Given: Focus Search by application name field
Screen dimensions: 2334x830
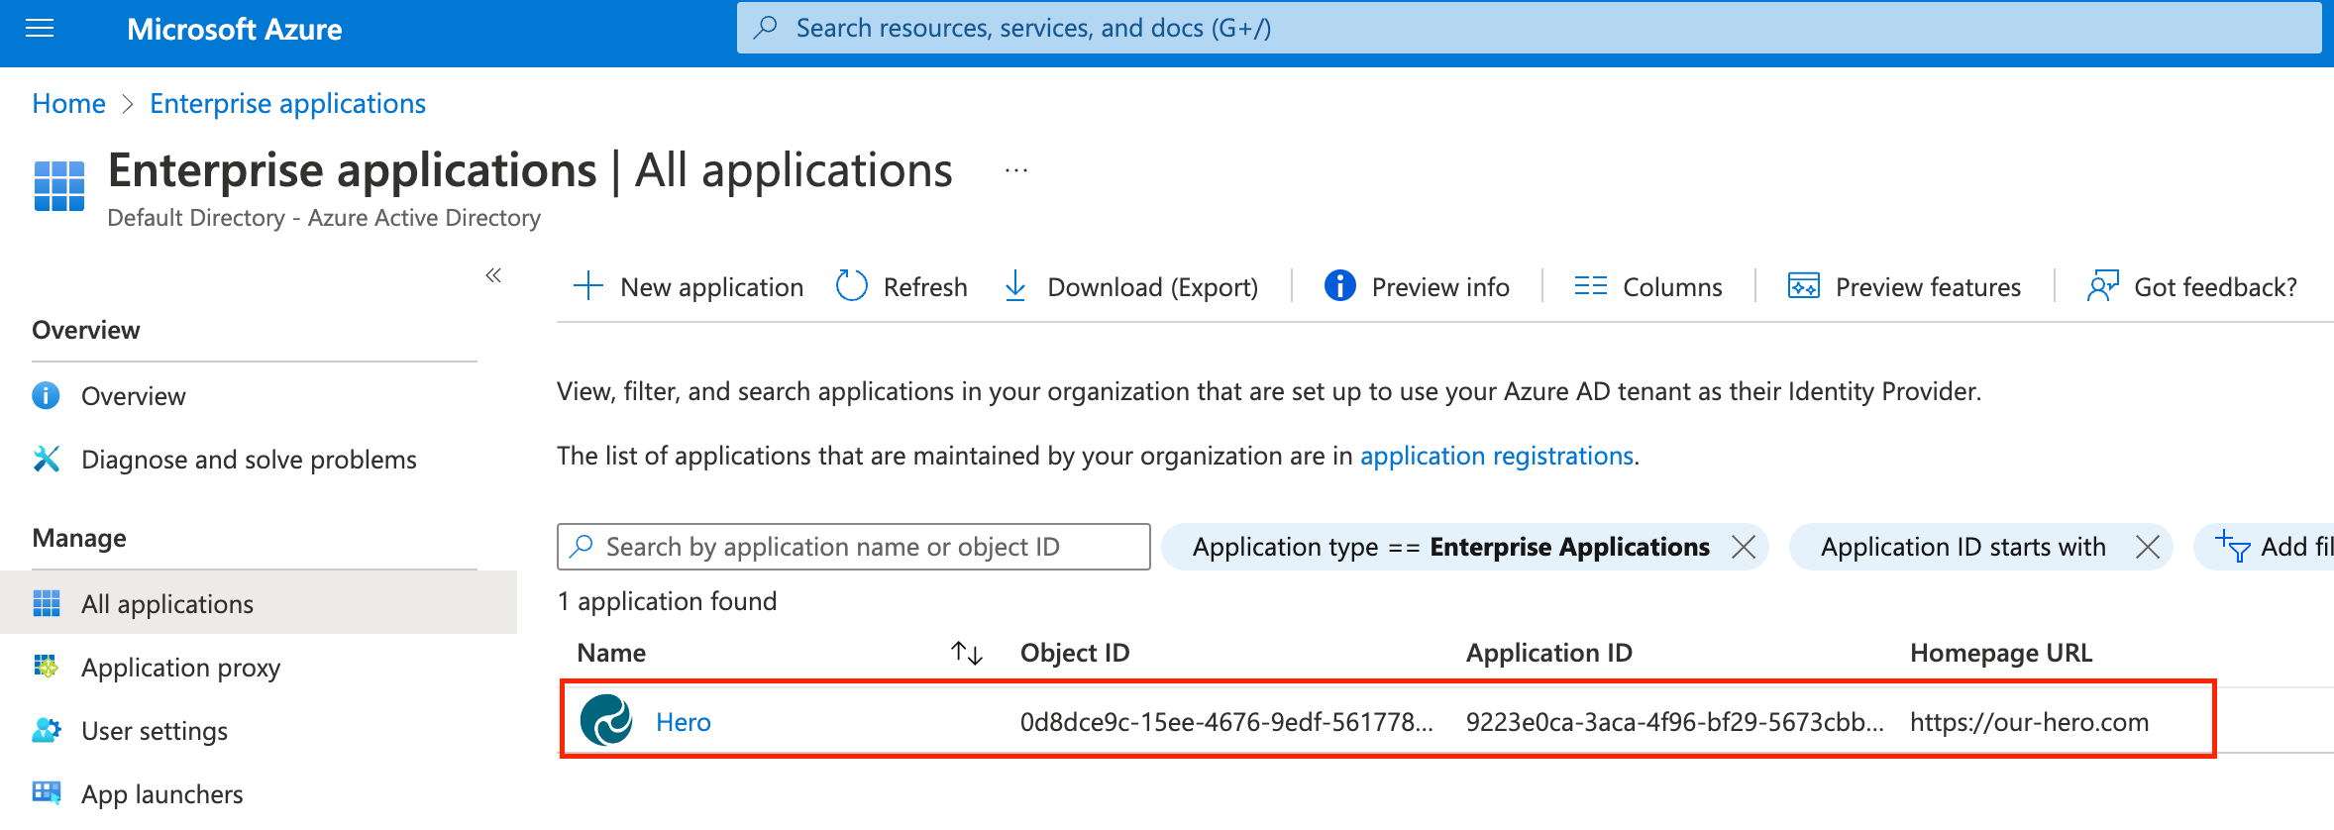Looking at the screenshot, I should pyautogui.click(x=853, y=547).
